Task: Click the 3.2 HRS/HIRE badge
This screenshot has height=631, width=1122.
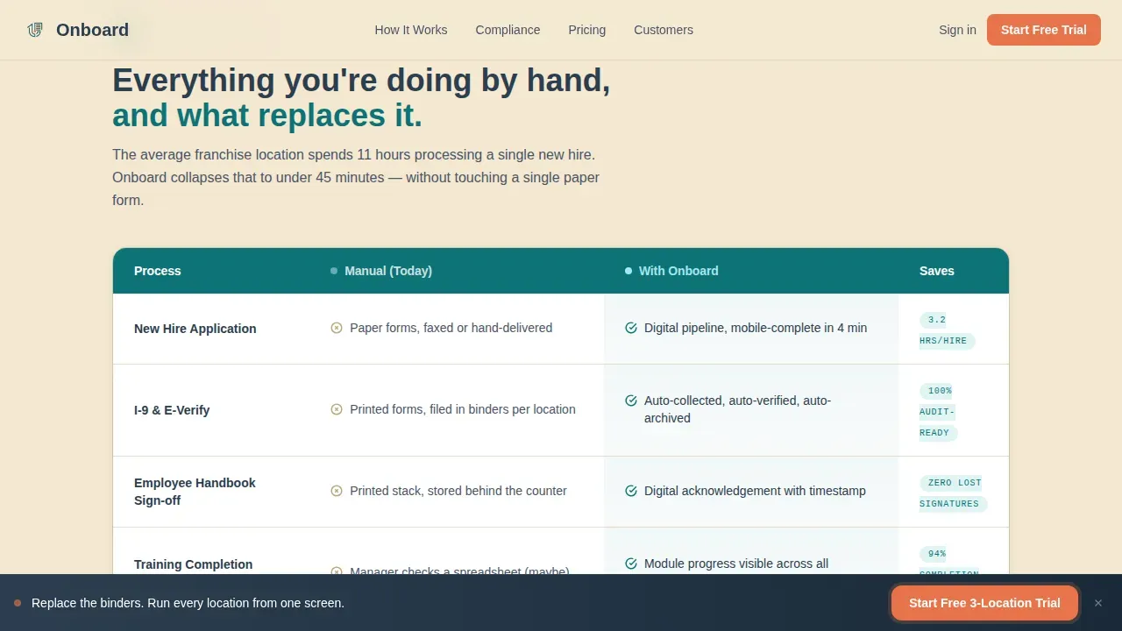Action: [x=947, y=330]
